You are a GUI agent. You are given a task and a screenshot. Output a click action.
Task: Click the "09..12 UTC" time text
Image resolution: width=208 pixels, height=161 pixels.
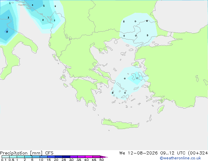pyautogui.click(x=173, y=153)
